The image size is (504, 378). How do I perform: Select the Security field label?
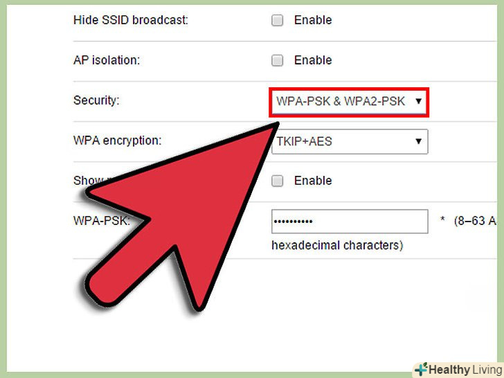(x=96, y=100)
